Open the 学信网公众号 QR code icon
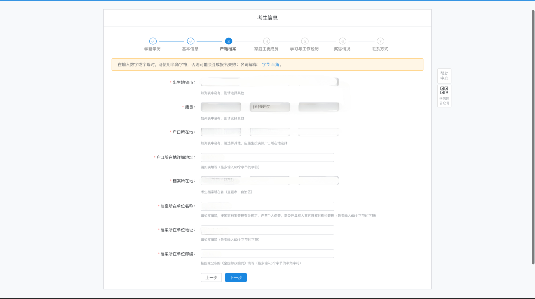The image size is (535, 299). coord(444,91)
